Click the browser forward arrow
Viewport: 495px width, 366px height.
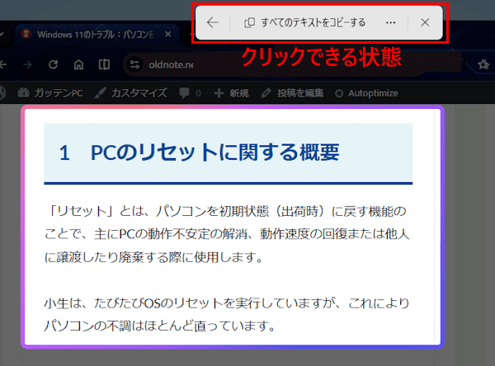29,64
